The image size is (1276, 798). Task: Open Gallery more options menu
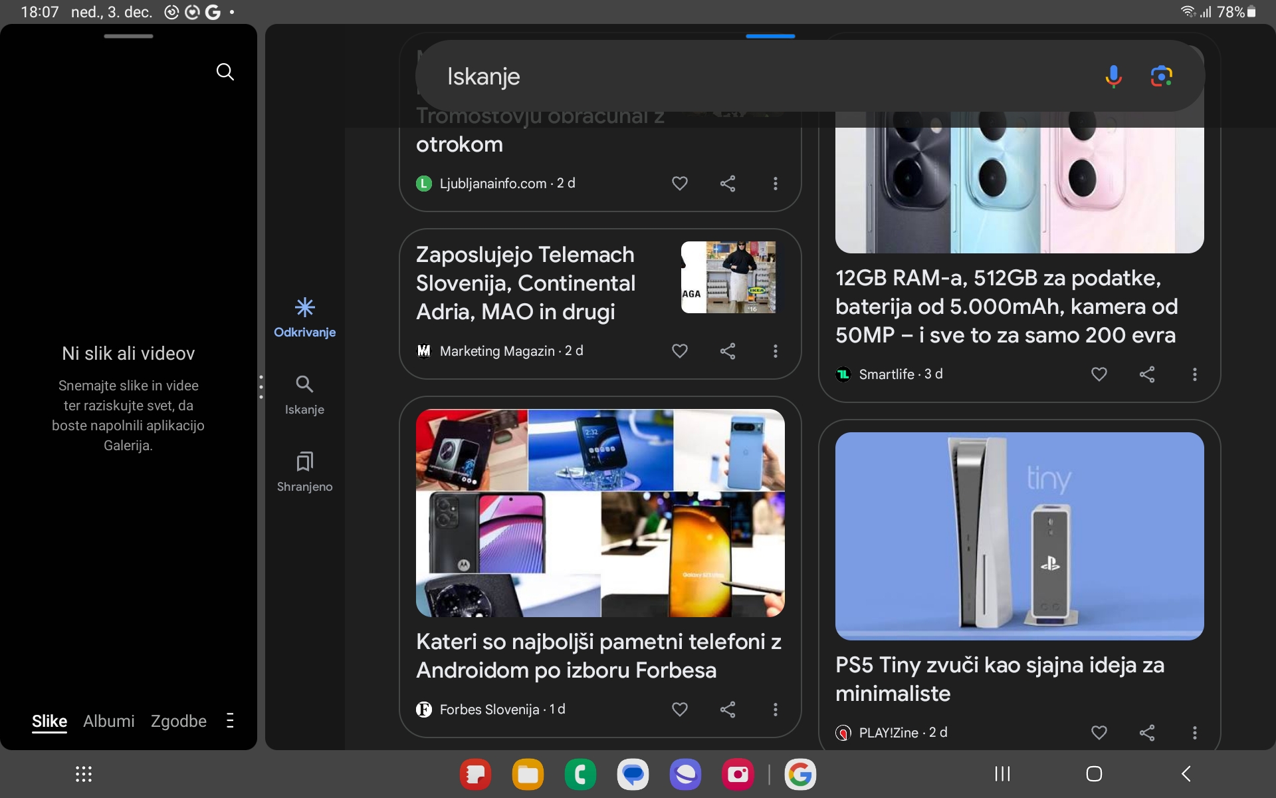click(x=230, y=721)
